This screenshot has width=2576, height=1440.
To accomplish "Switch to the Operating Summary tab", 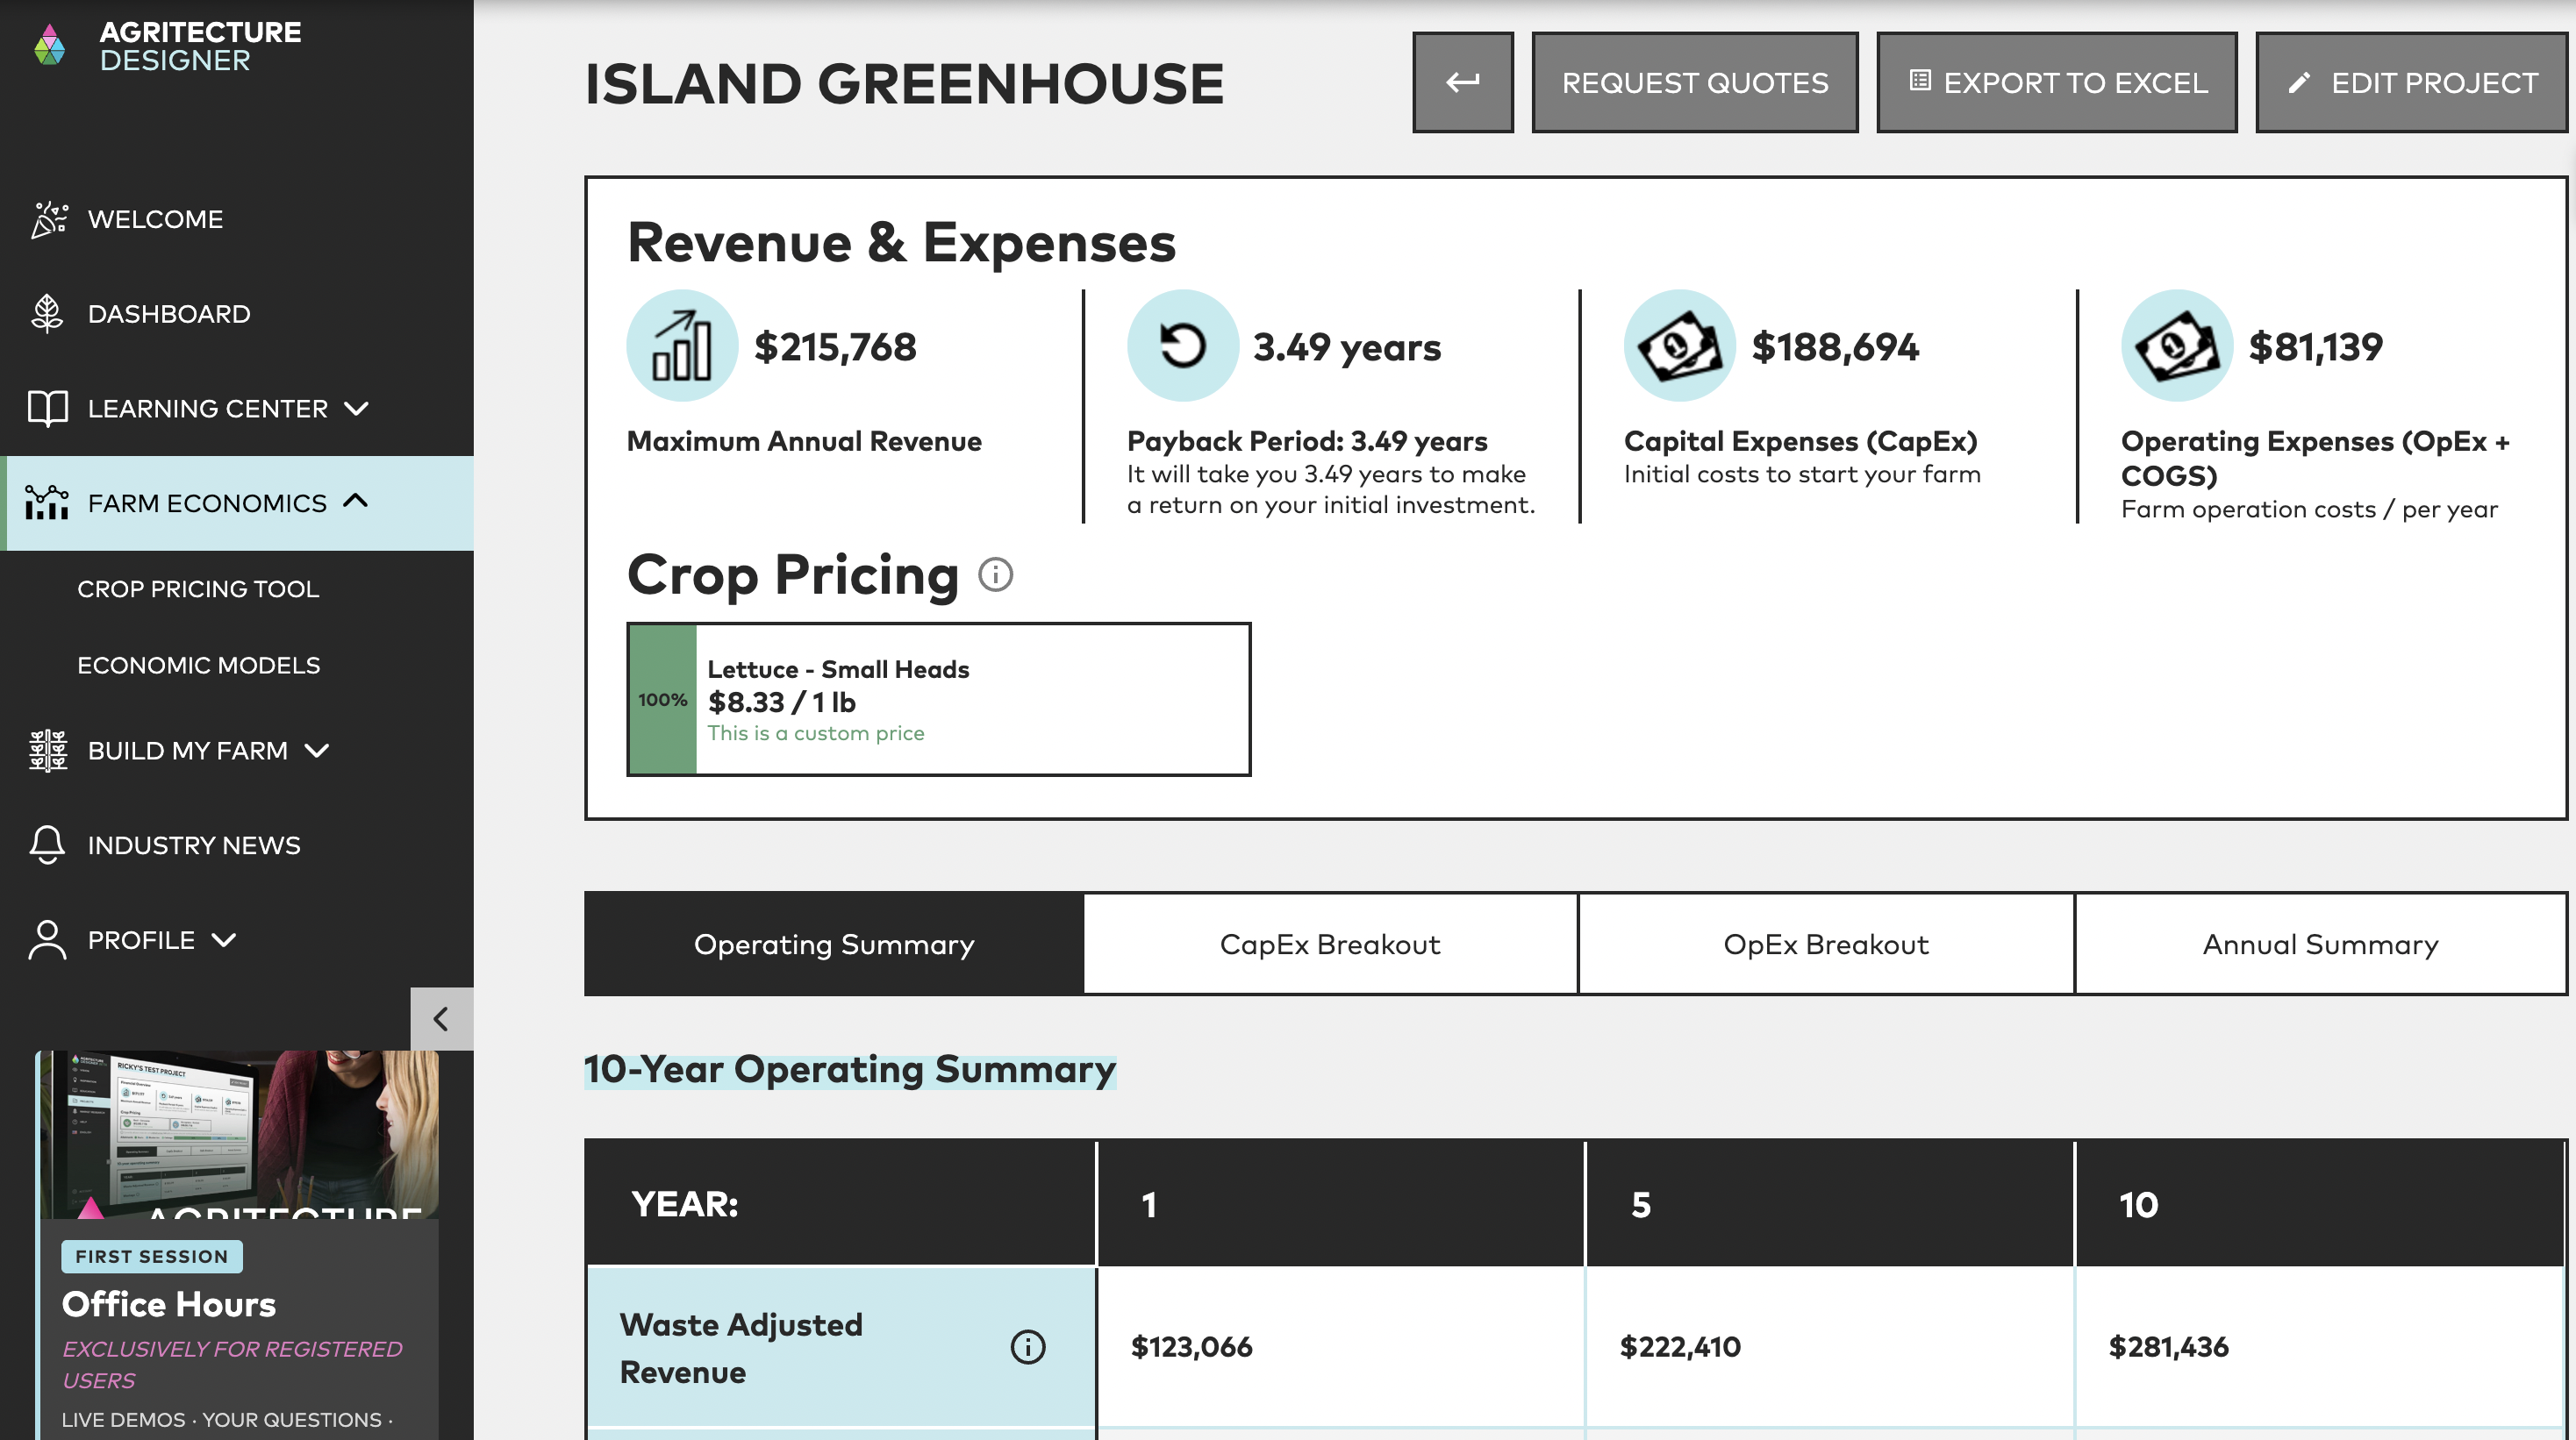I will [834, 945].
